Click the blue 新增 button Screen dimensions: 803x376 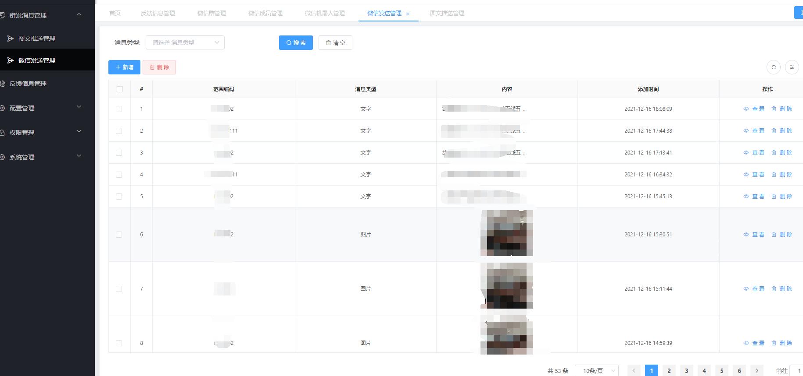pyautogui.click(x=124, y=67)
